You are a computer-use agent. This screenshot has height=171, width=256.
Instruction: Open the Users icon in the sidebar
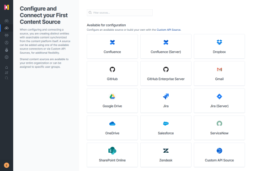point(6,43)
